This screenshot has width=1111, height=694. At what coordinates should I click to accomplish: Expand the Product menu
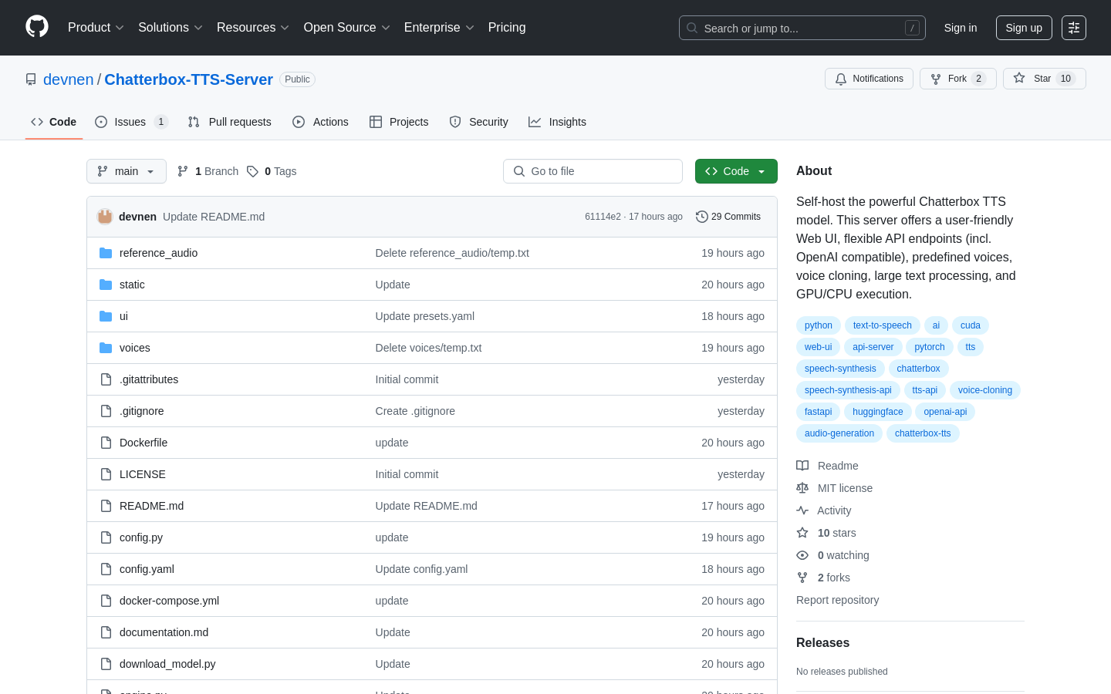(96, 27)
